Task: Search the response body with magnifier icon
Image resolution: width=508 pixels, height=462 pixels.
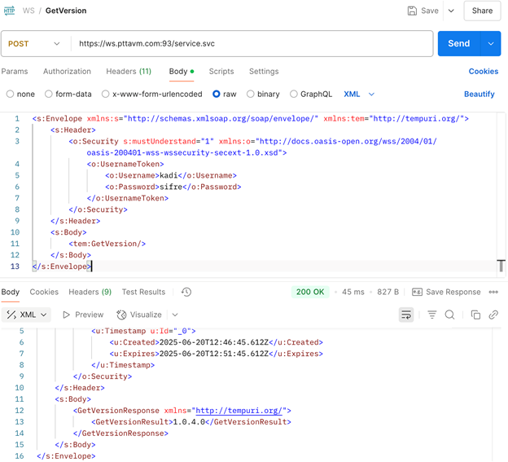Action: pyautogui.click(x=449, y=315)
